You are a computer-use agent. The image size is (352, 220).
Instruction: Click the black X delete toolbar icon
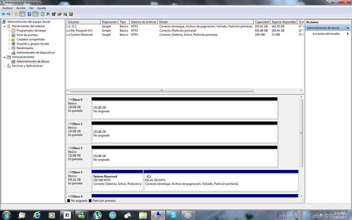tap(48, 14)
